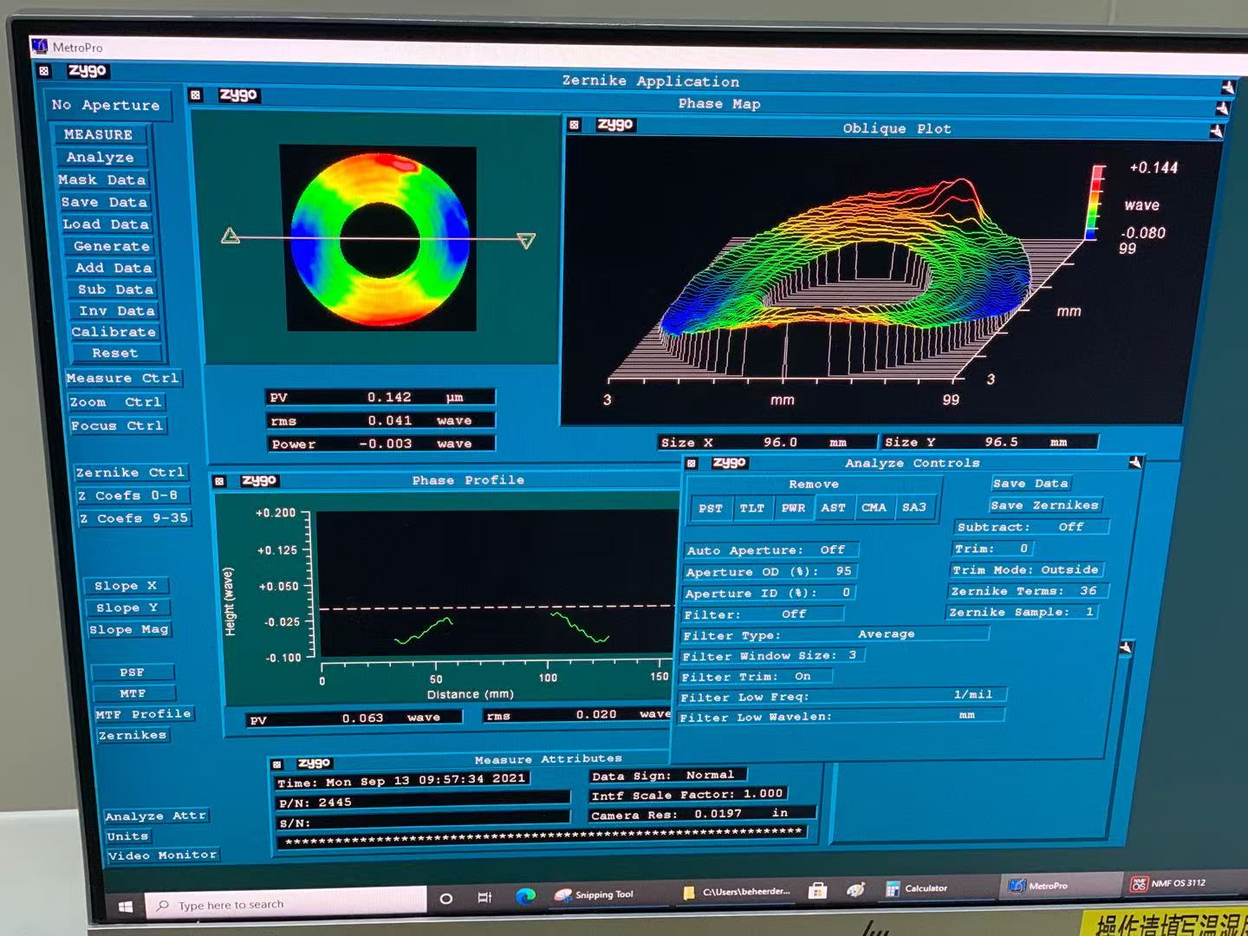Open the Analyze Controls window control box
Viewport: 1248px width, 936px height.
point(692,464)
